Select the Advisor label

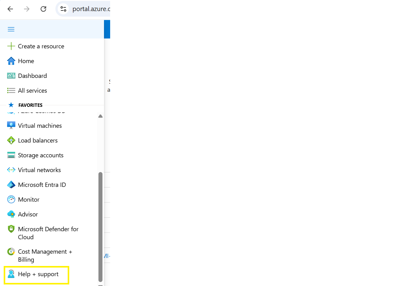click(x=28, y=214)
